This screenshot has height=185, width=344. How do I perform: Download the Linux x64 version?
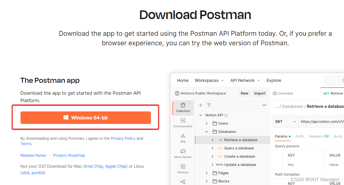pyautogui.click(x=26, y=173)
